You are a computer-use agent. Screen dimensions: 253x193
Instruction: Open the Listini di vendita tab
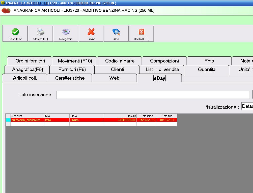point(162,70)
